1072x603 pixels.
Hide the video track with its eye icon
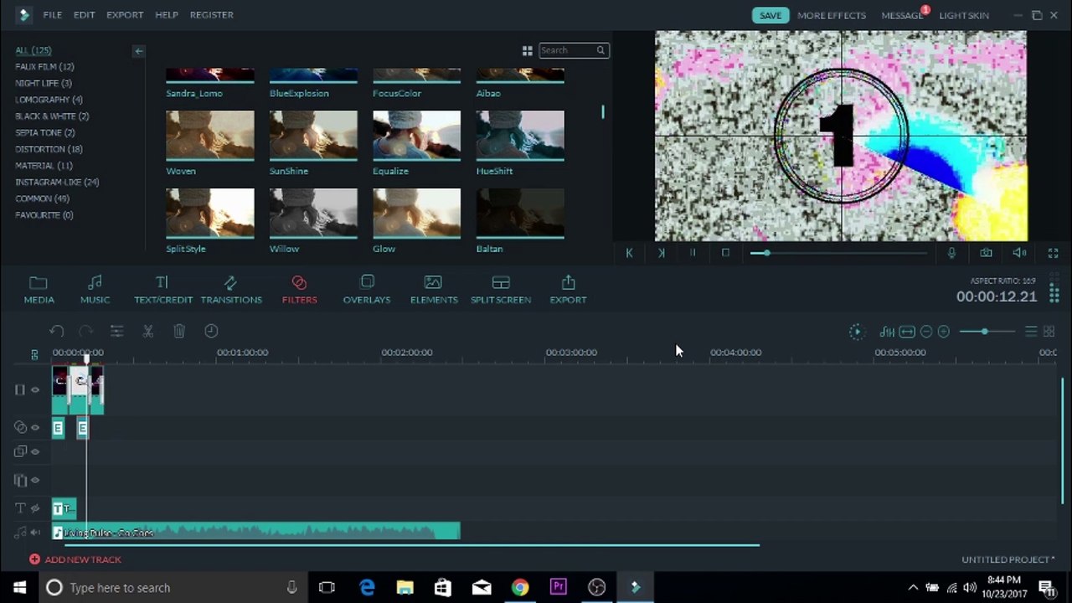(x=35, y=390)
